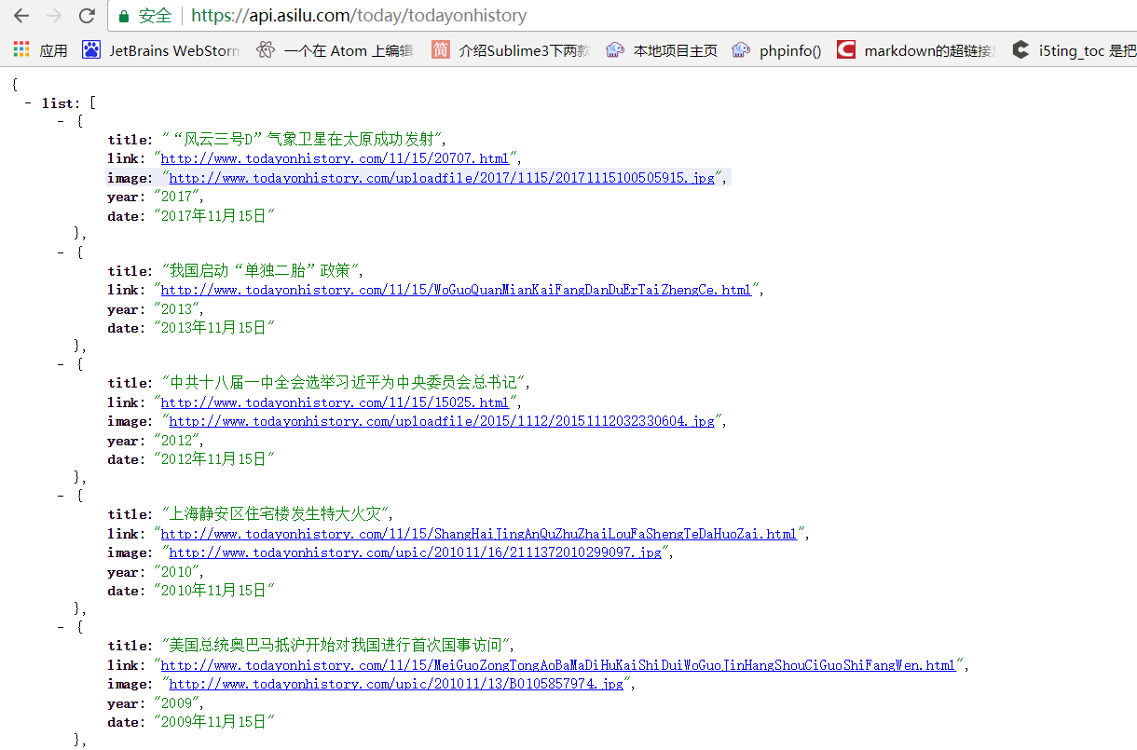The width and height of the screenshot is (1137, 750).
Task: Click the address bar URL field
Action: pos(559,16)
